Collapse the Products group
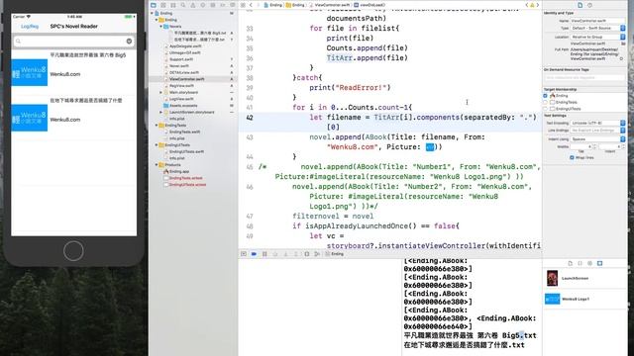Screen dimensions: 634x356 (157, 165)
